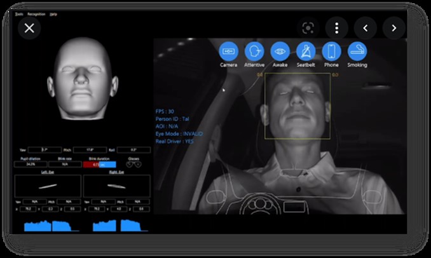Click the Phone detection icon
The height and width of the screenshot is (258, 431).
(x=331, y=51)
